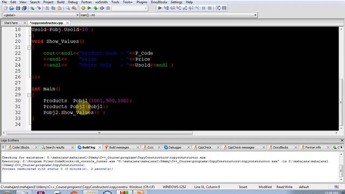Switch to the Search results tab
The height and width of the screenshot is (194, 345).
55,147
